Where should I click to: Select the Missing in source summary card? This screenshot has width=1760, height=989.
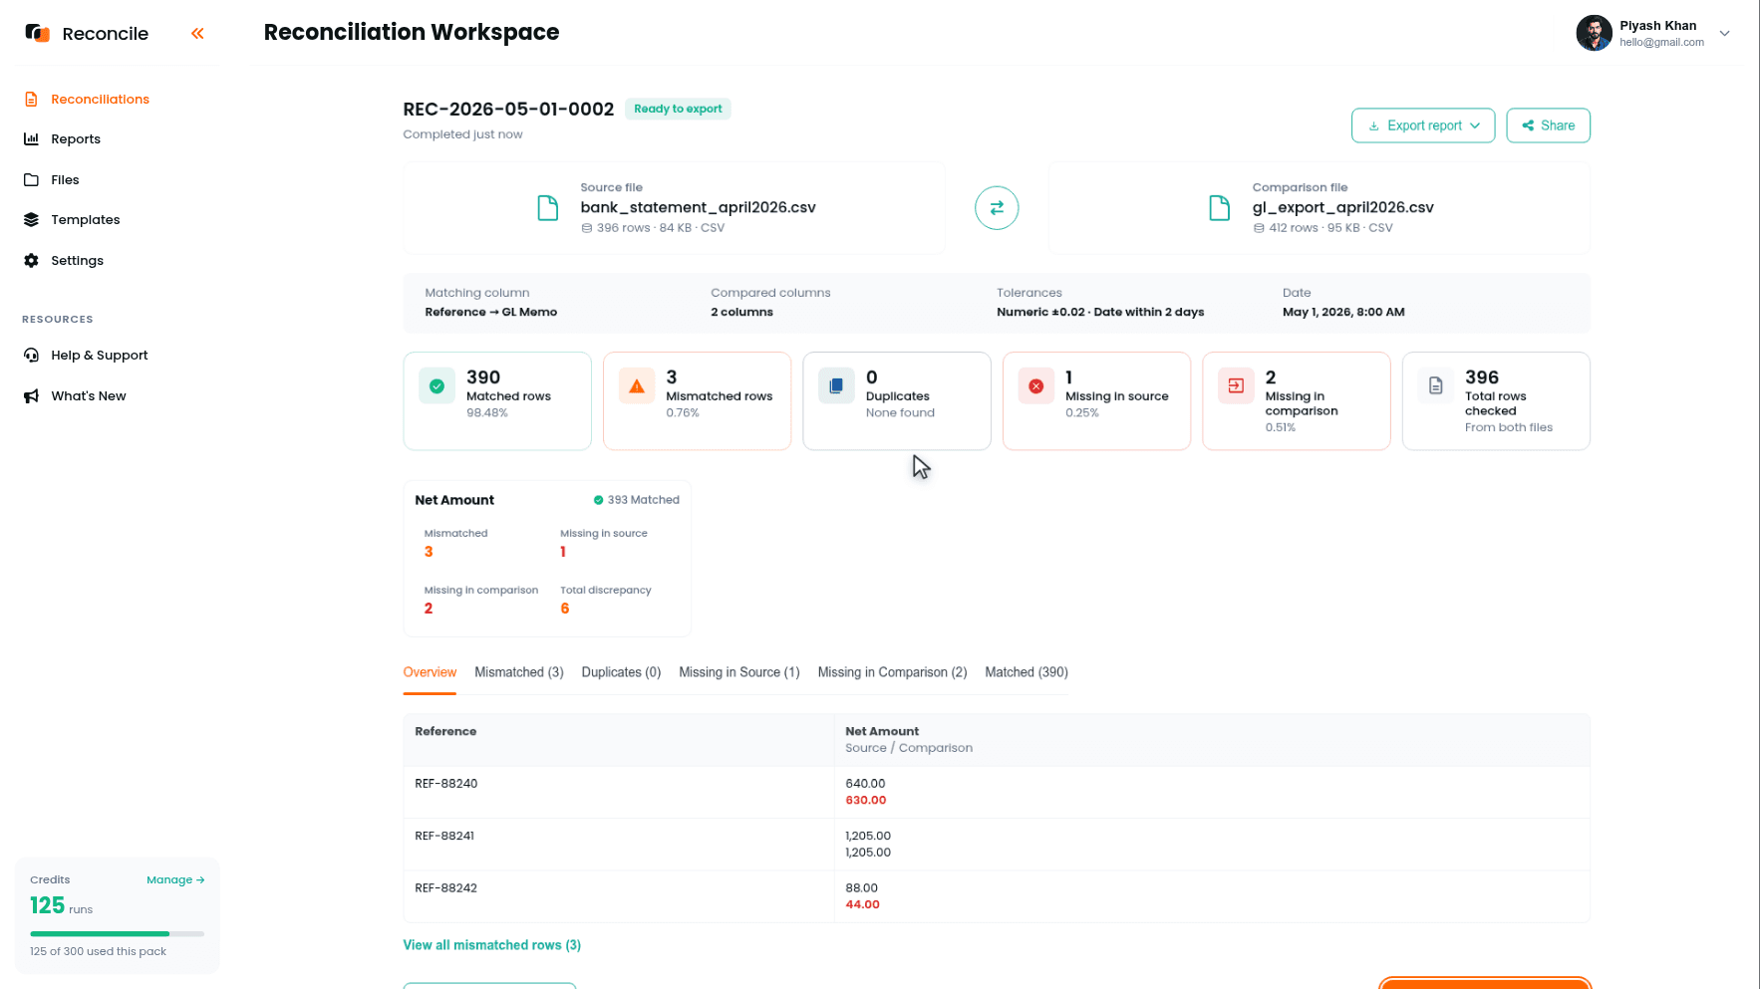(1096, 401)
